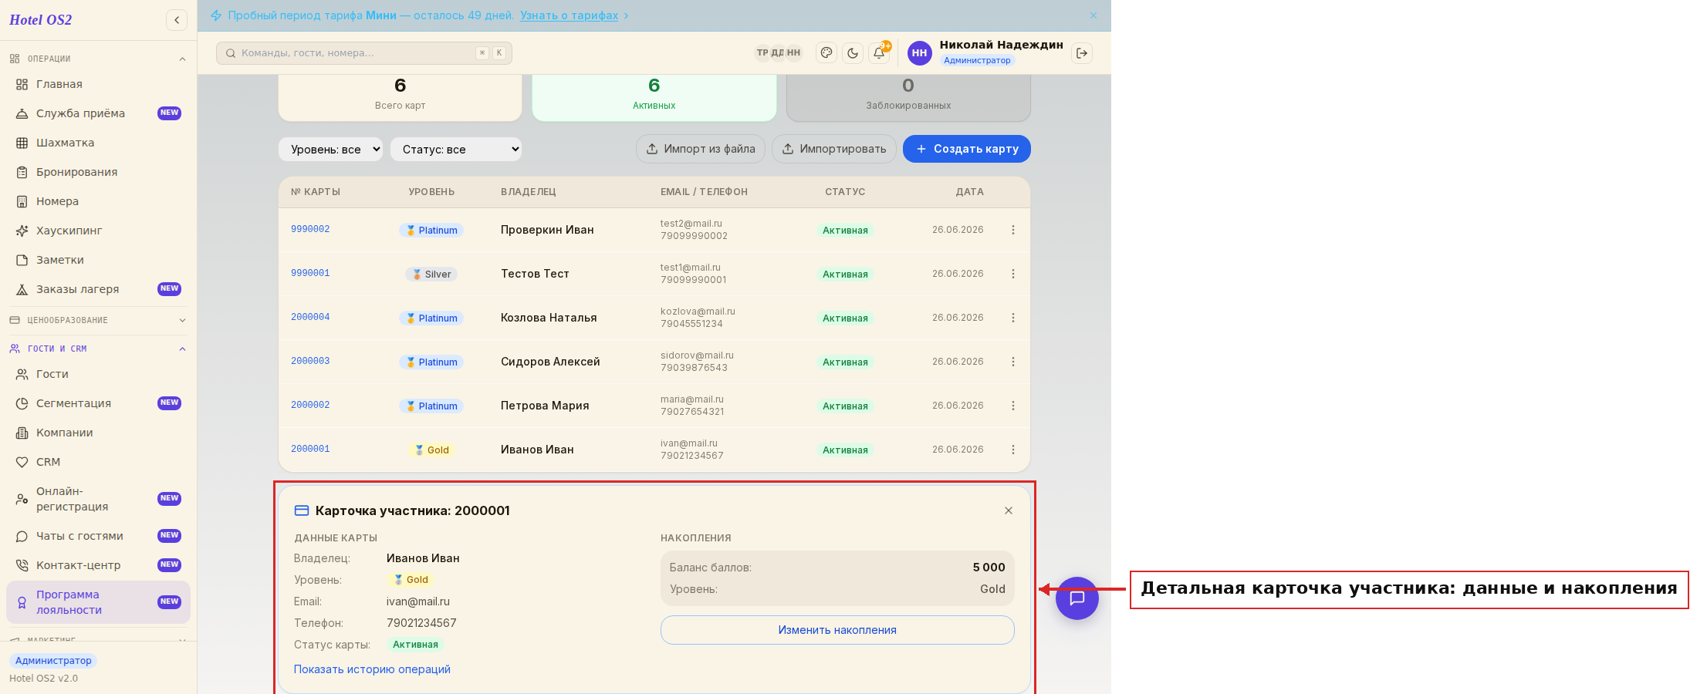
Task: Click Изменить накопления button
Action: click(x=837, y=630)
